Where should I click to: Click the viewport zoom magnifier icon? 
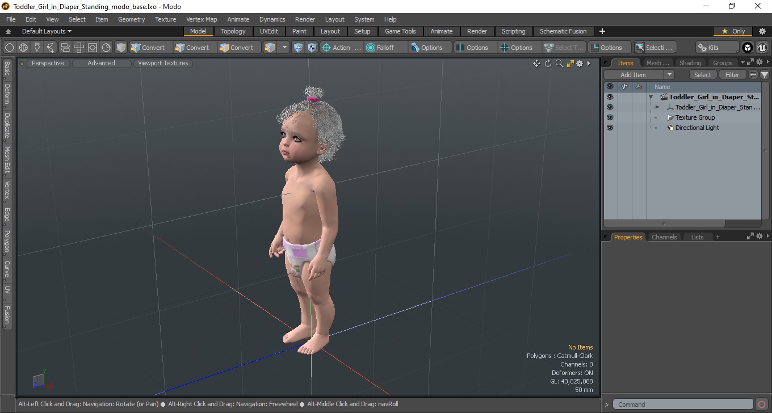coord(559,64)
